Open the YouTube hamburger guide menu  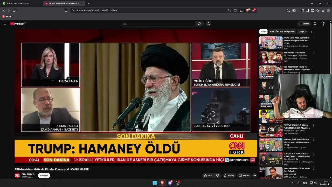pyautogui.click(x=5, y=24)
